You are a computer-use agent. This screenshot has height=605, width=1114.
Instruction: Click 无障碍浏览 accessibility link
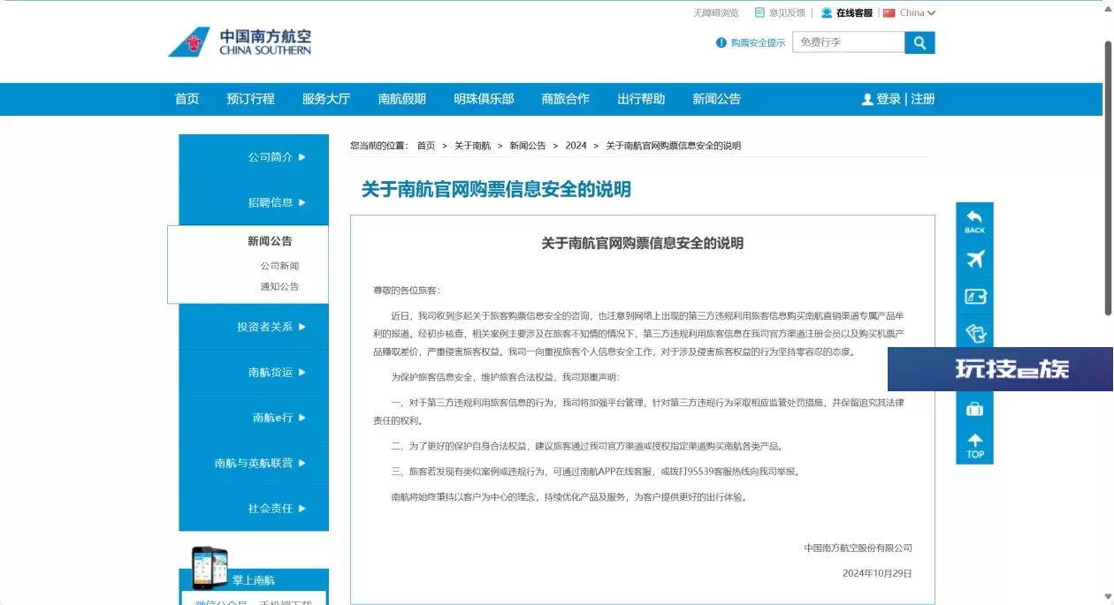click(x=716, y=12)
